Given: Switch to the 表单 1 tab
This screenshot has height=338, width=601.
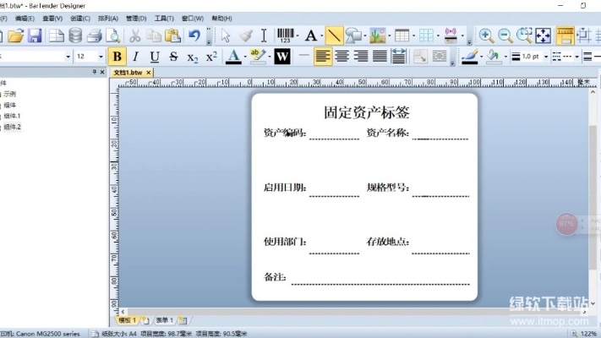Looking at the screenshot, I should [x=161, y=320].
